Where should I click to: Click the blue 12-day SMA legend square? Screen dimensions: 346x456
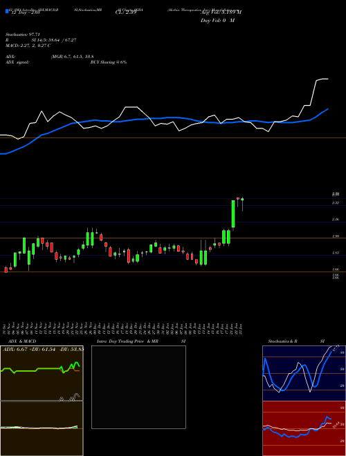tap(7, 11)
